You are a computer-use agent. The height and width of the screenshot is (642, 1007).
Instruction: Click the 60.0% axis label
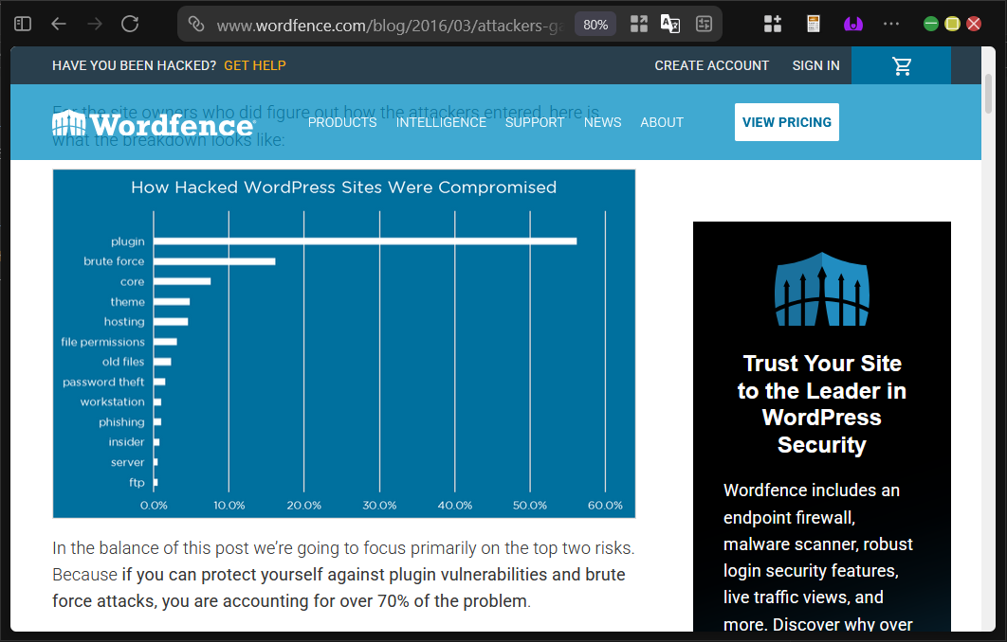(x=605, y=506)
